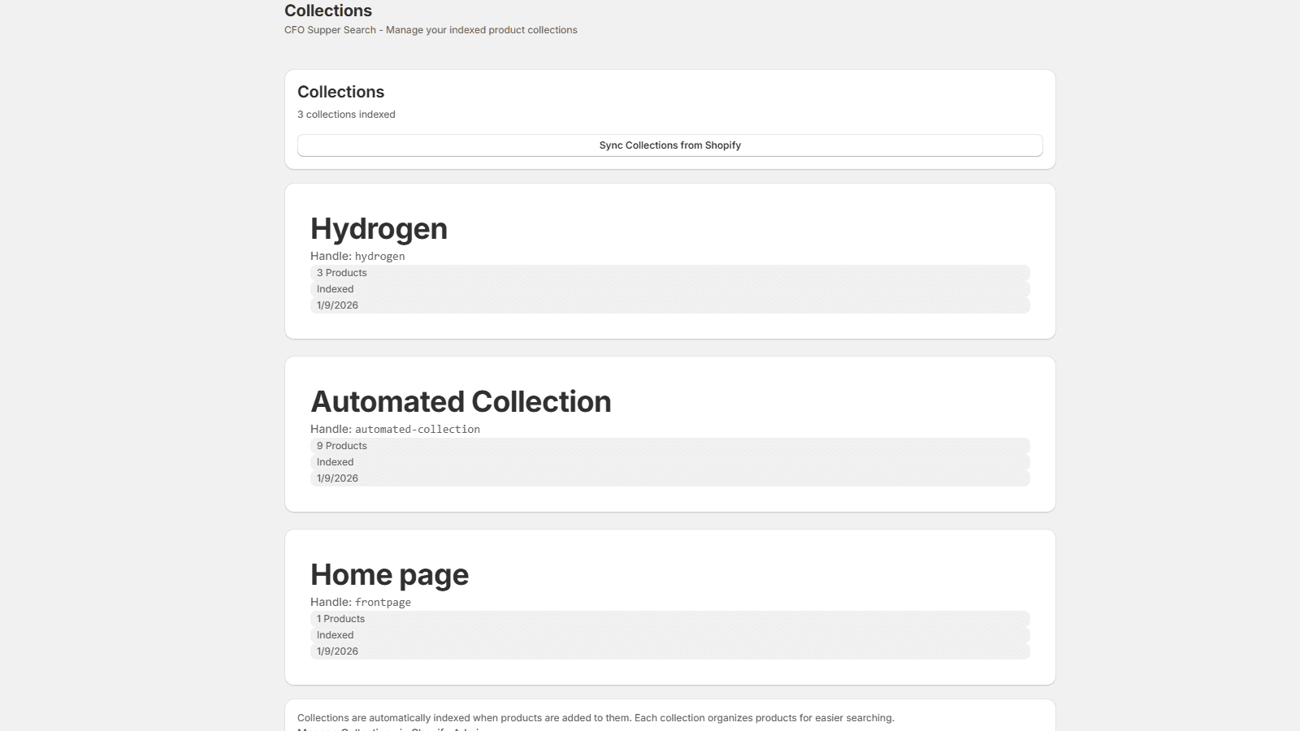Open the Automated Collection heading
The image size is (1300, 731).
[461, 402]
